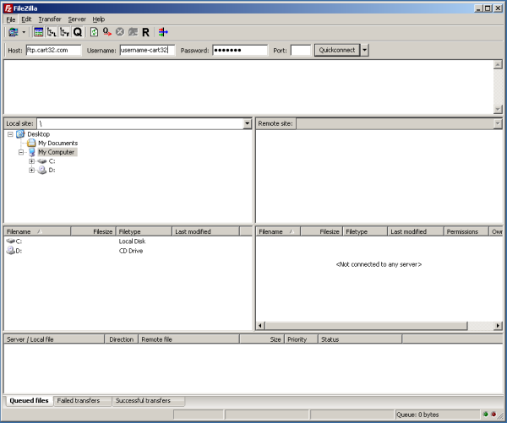
Task: Sort remote files by Filename column
Action: tap(278, 231)
